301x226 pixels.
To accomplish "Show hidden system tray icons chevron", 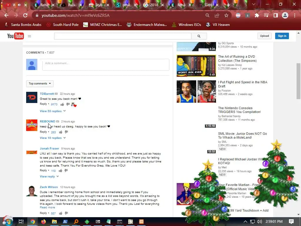I will pos(245,222).
